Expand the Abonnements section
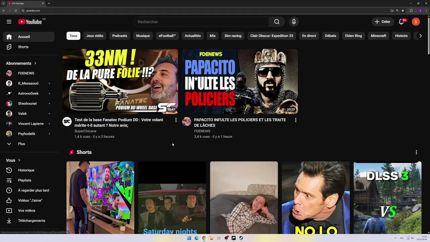 21,63
